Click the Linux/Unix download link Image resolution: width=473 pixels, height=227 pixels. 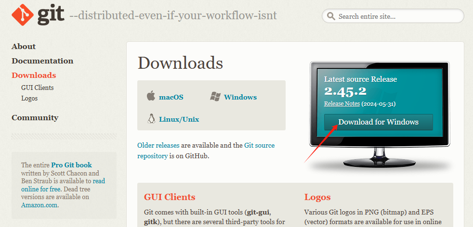[179, 119]
